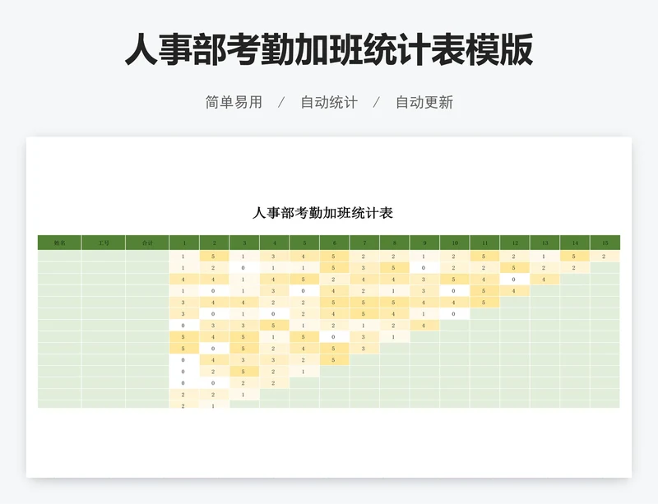Image resolution: width=658 pixels, height=504 pixels.
Task: Click the day 15 column header
Action: (605, 243)
